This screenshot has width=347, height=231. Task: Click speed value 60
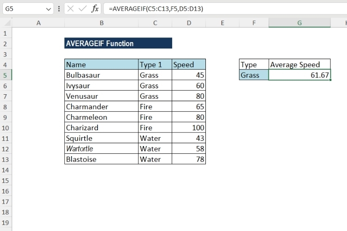[x=189, y=85]
